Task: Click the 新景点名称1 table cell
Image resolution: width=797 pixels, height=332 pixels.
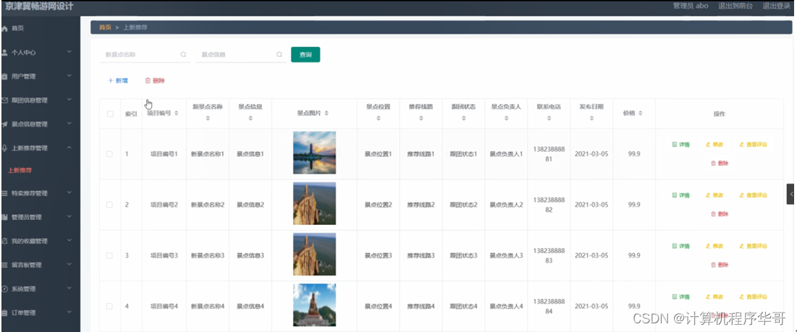Action: click(x=207, y=154)
